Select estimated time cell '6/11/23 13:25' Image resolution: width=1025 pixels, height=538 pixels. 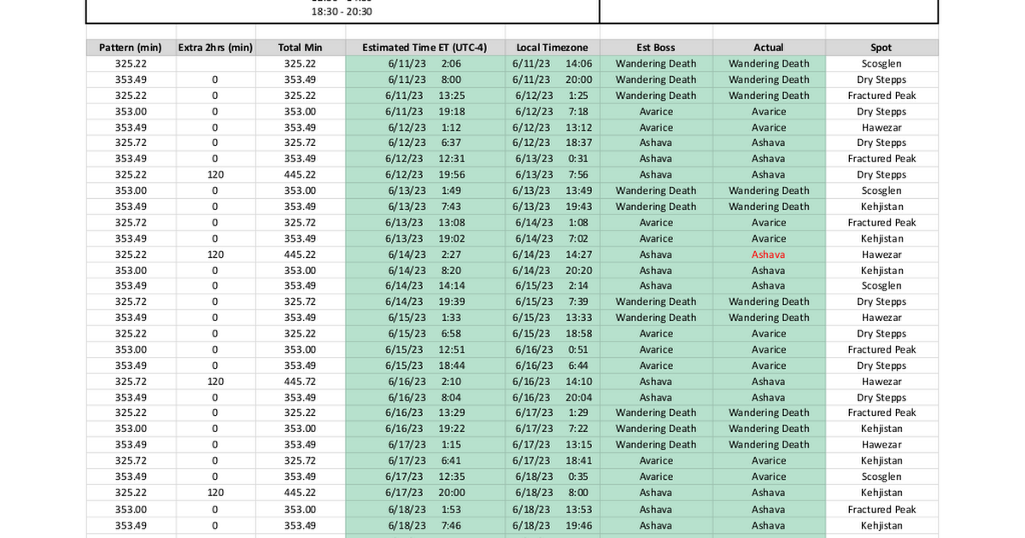point(425,96)
